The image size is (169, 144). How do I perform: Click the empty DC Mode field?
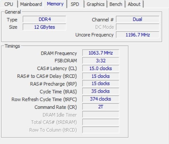(x=137, y=27)
